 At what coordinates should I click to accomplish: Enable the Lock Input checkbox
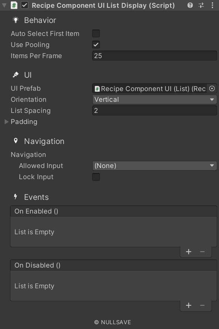coord(95,177)
